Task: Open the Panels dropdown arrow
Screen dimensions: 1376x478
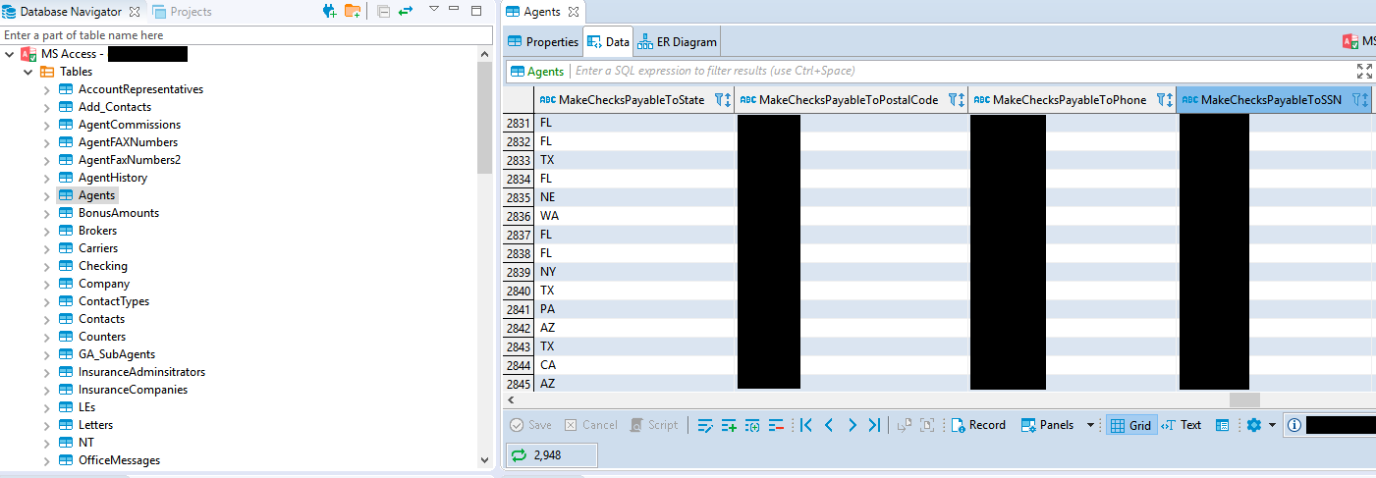Action: pyautogui.click(x=1090, y=425)
